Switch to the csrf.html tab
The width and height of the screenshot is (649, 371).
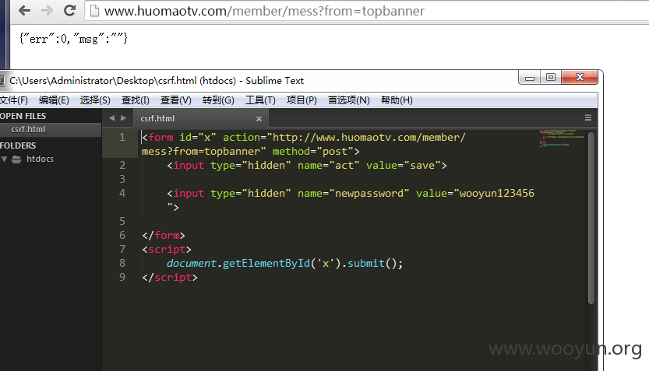[x=201, y=118]
